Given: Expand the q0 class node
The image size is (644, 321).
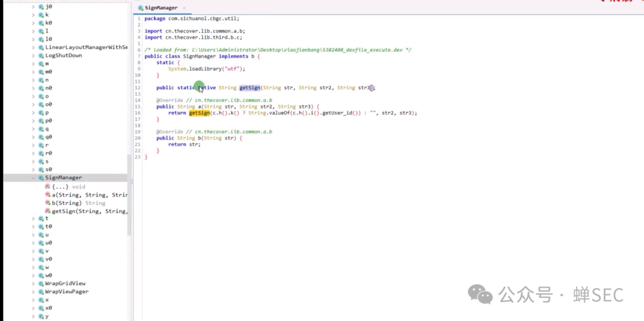Looking at the screenshot, I should (x=33, y=138).
